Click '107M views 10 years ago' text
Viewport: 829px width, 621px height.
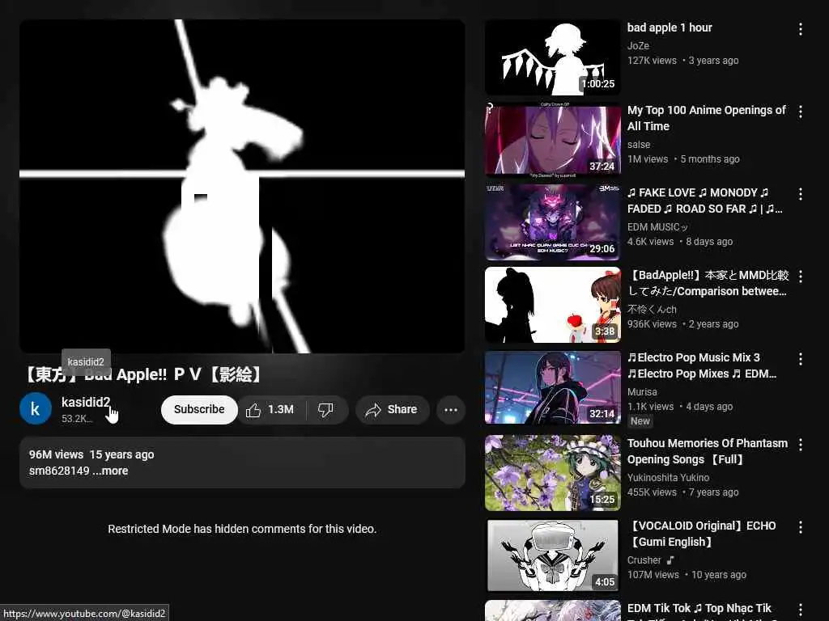coord(687,575)
